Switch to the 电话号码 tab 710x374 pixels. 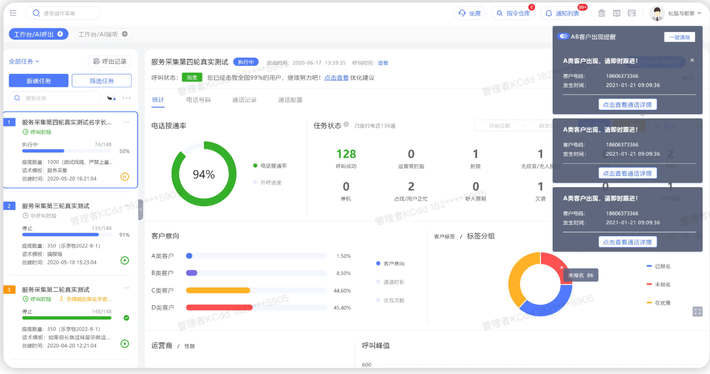(198, 100)
